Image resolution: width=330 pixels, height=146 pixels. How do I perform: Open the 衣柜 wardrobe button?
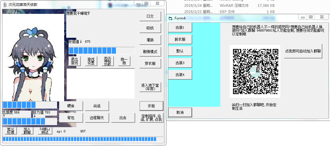pos(151,106)
